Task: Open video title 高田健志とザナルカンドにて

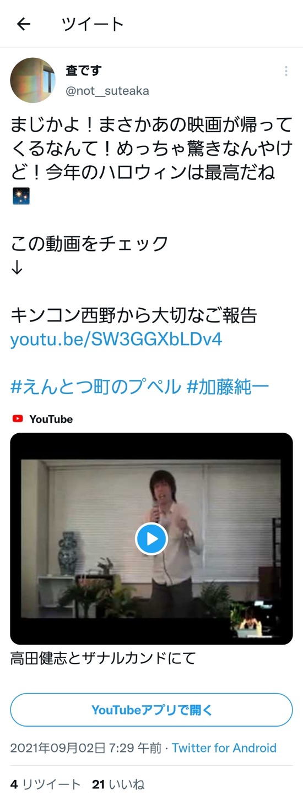Action: (103, 658)
